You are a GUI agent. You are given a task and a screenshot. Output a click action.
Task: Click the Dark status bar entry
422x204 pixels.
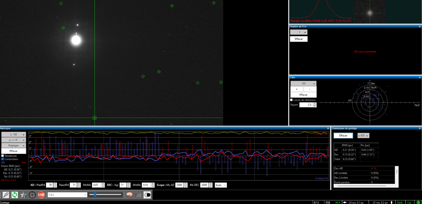point(400,203)
